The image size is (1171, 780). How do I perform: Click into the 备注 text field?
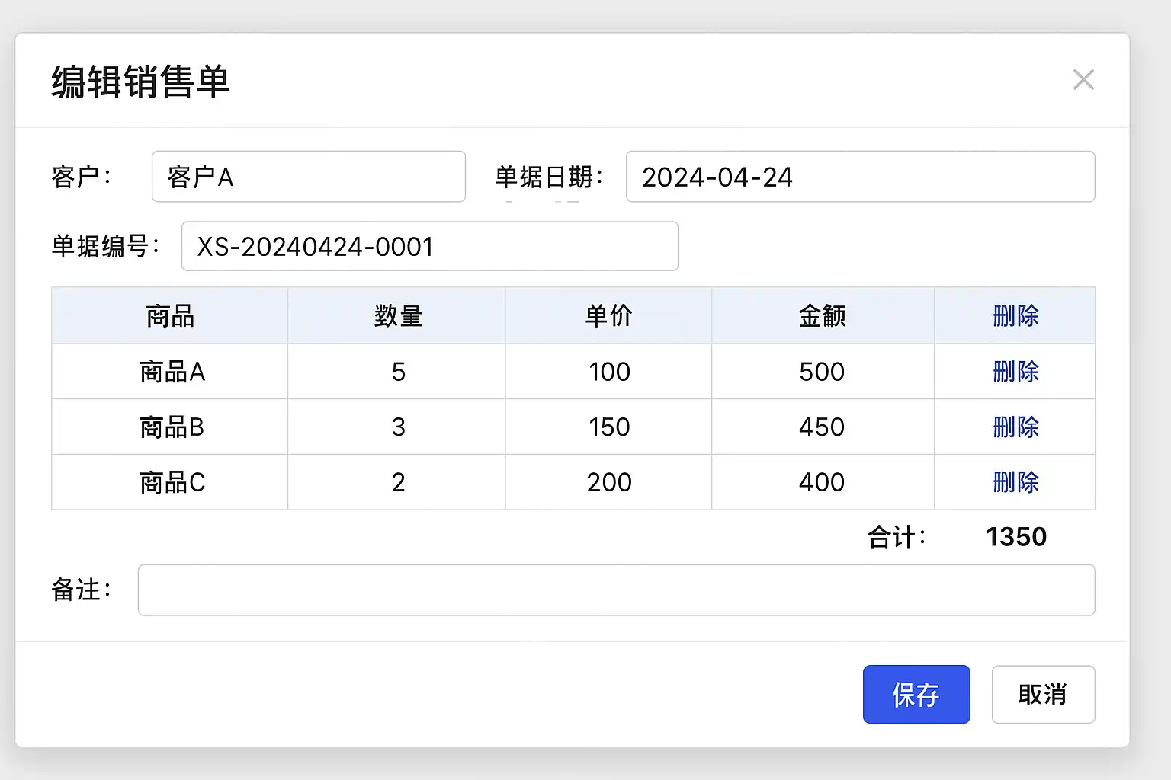coord(616,590)
